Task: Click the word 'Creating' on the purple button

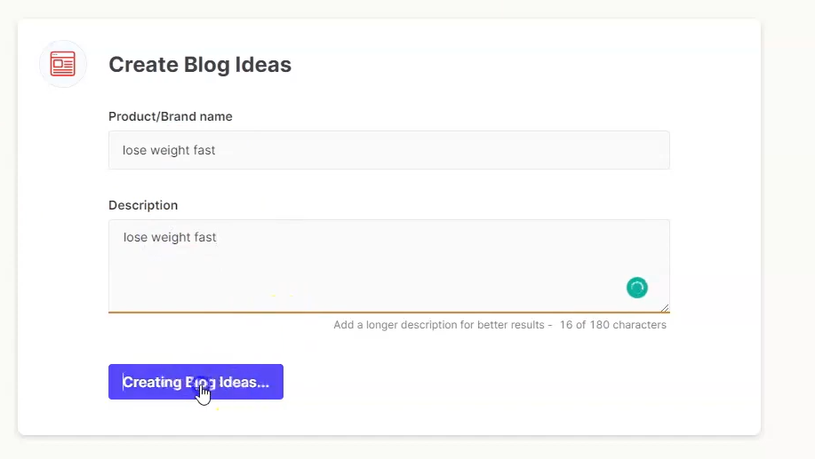Action: click(152, 382)
